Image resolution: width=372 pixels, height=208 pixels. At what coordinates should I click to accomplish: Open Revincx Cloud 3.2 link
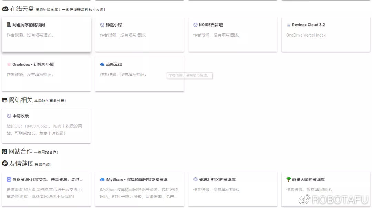pyautogui.click(x=308, y=25)
